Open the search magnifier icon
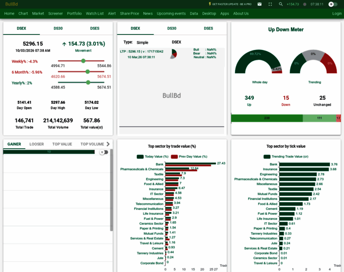 click(x=281, y=4)
